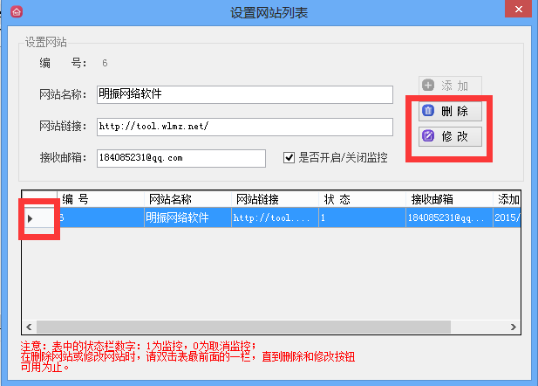
Task: Click the horizontal scrollbar right arrow
Action: coord(514,327)
